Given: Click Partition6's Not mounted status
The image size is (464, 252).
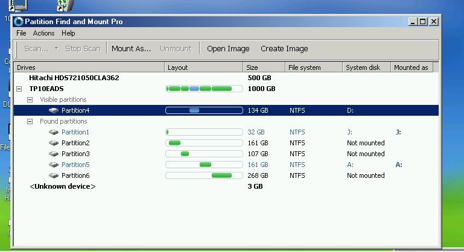Looking at the screenshot, I should click(366, 175).
